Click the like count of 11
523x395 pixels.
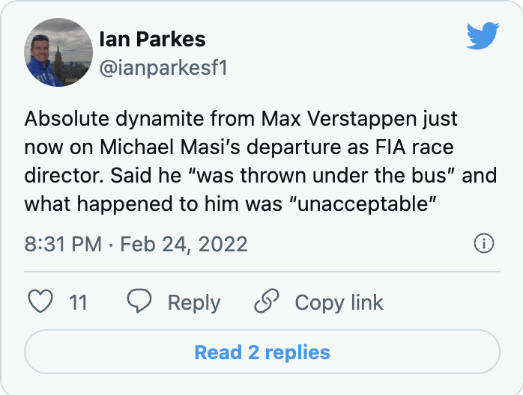pos(78,302)
